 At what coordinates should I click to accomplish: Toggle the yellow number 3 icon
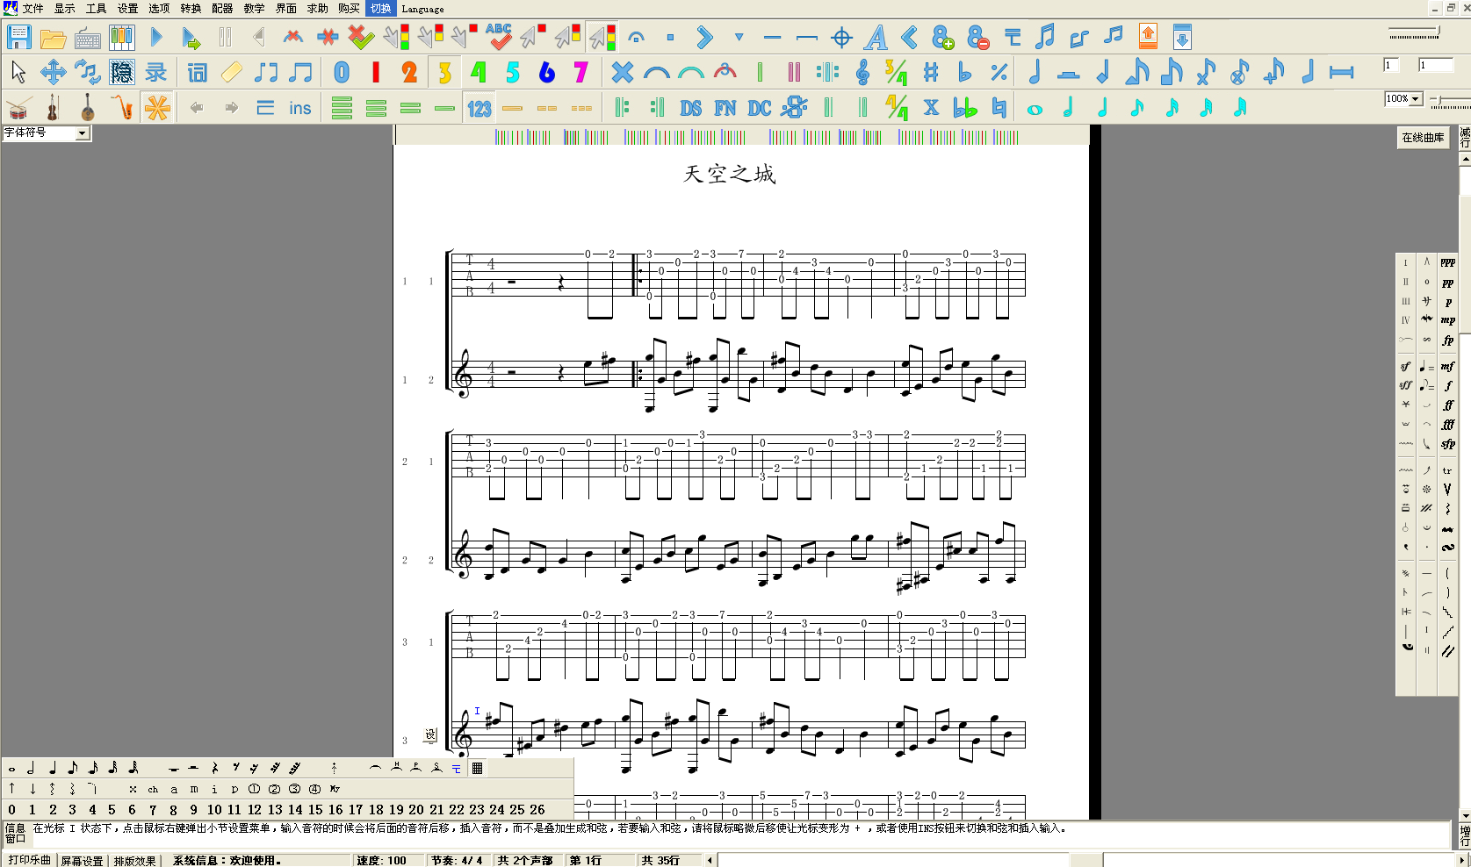(445, 72)
